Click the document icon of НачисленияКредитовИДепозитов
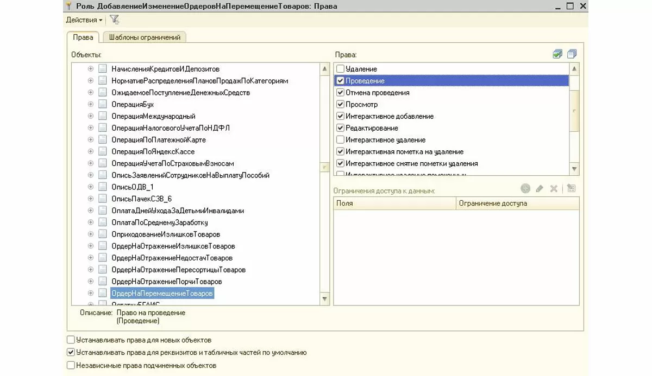652x376 pixels. coord(103,69)
